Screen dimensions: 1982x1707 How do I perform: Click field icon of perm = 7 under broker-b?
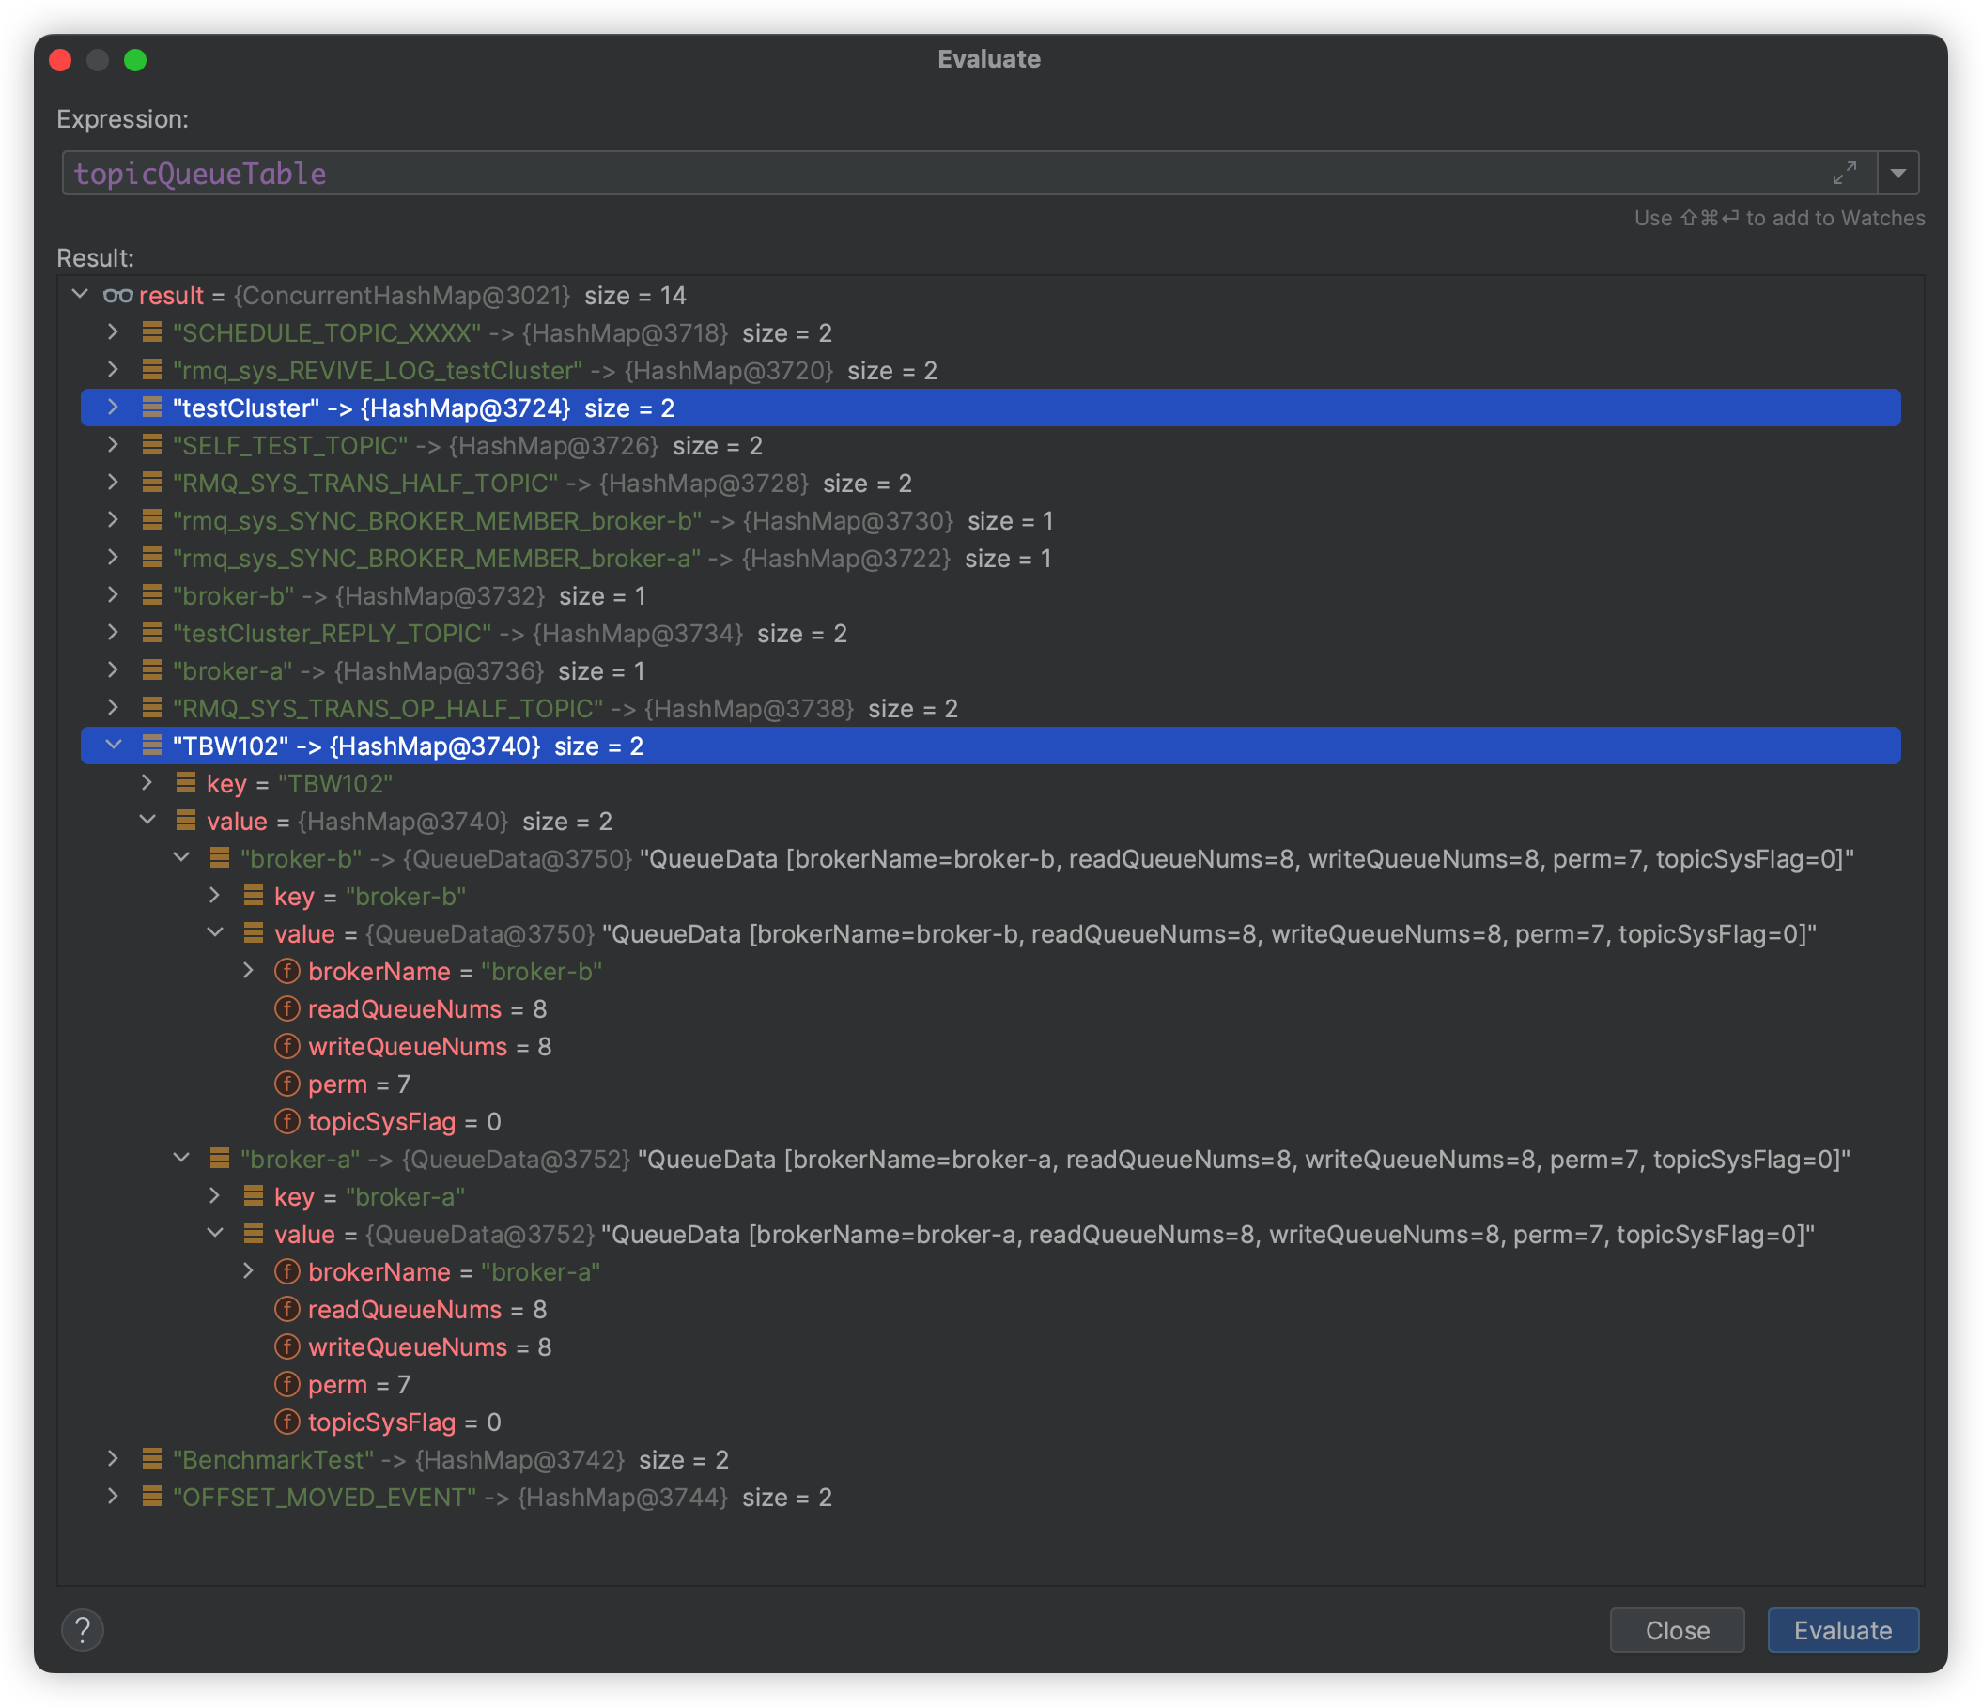tap(287, 1084)
